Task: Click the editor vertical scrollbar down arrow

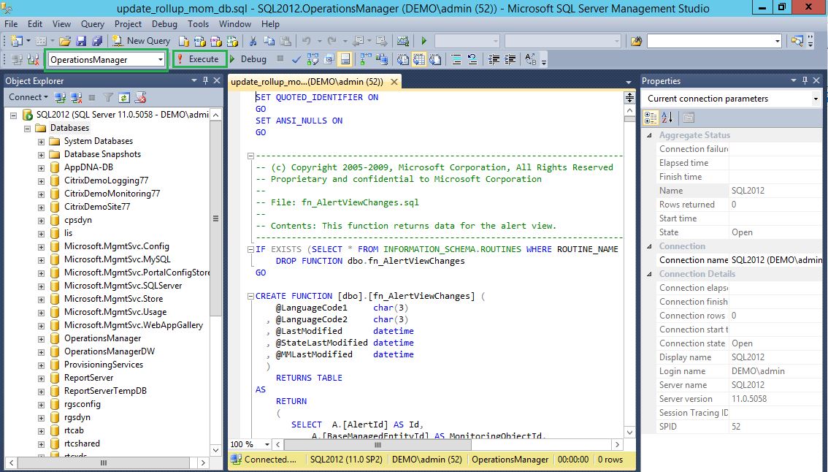Action: click(629, 433)
